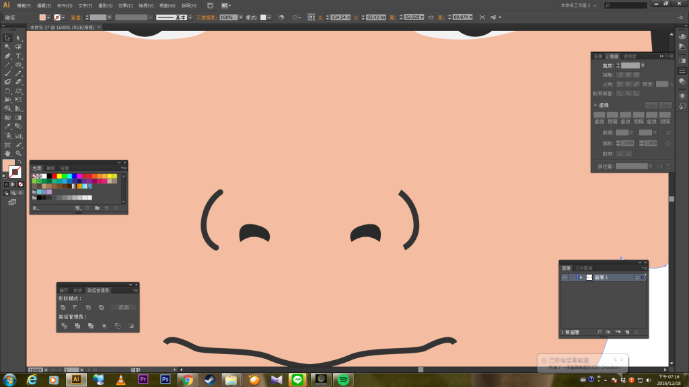This screenshot has width=689, height=387.
Task: Select the Type tool
Action: (18, 56)
